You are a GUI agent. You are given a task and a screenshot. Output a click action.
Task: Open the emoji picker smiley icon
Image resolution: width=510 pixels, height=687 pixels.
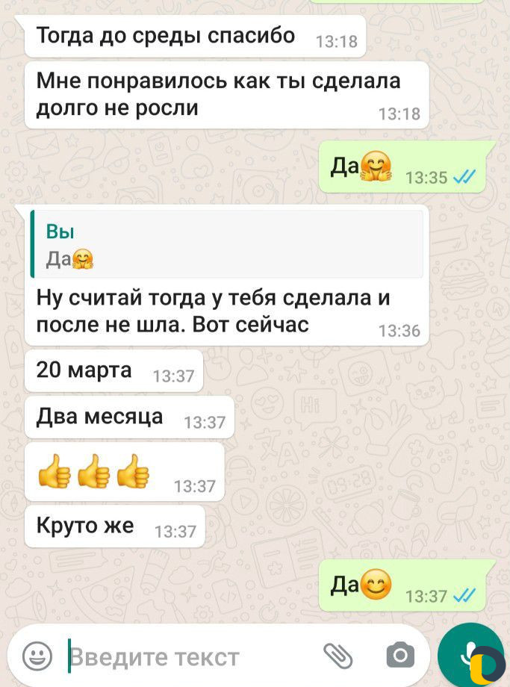tap(37, 656)
